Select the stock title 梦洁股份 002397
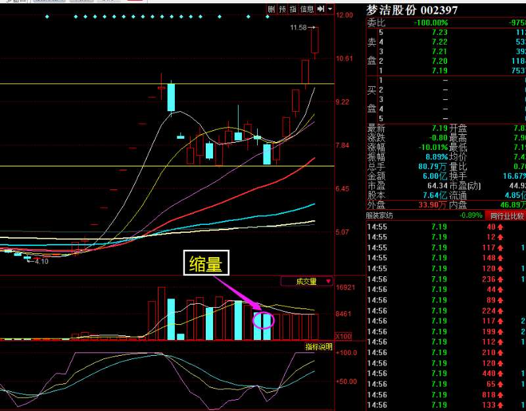This screenshot has height=411, width=526. coord(412,10)
